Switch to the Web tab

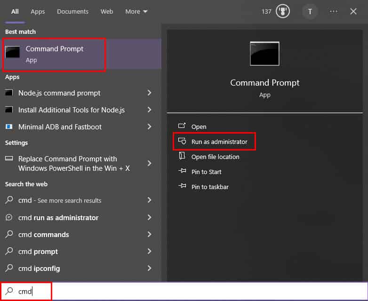pos(107,11)
